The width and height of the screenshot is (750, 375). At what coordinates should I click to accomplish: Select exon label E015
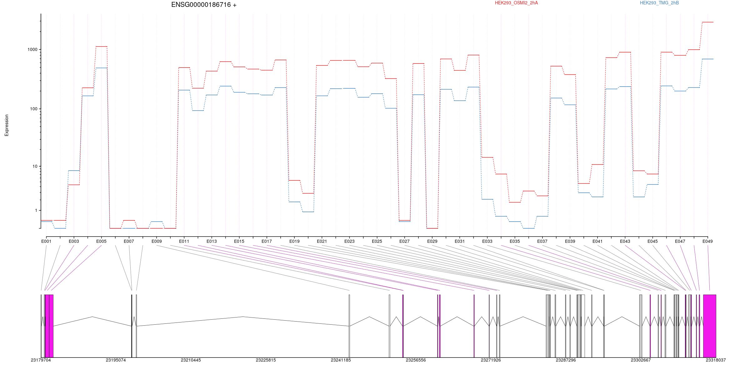(239, 241)
